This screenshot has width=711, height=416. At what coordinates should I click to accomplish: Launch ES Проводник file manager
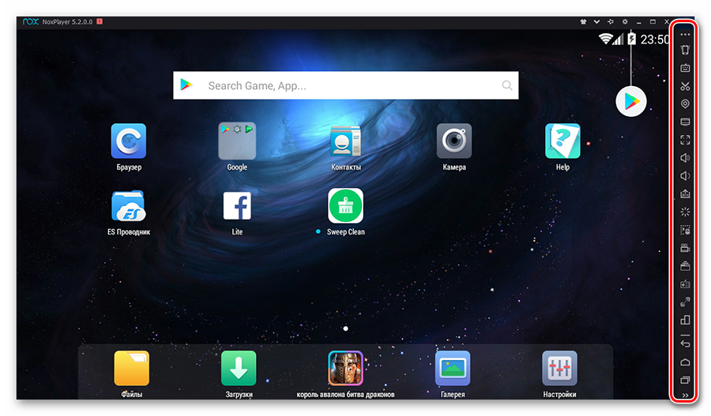click(129, 206)
